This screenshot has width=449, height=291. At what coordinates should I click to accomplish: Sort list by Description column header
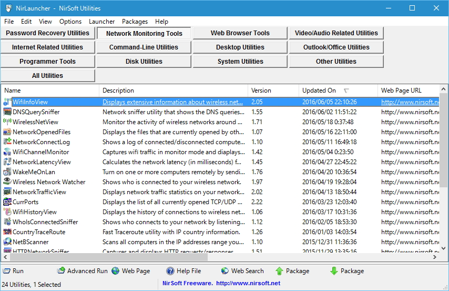[x=174, y=91]
